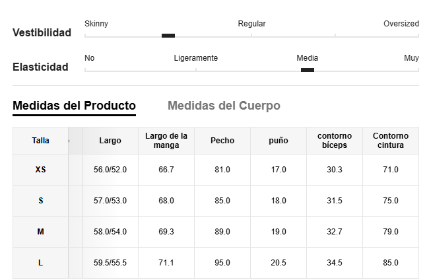Screen dimensions: 429x280
Task: Click the Contorno cintura header
Action: coord(391,141)
